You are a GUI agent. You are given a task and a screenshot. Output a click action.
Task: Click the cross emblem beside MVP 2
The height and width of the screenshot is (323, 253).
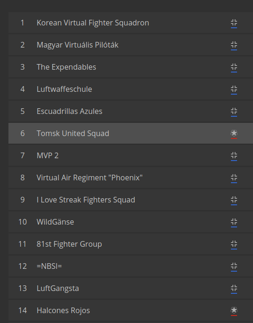point(234,155)
